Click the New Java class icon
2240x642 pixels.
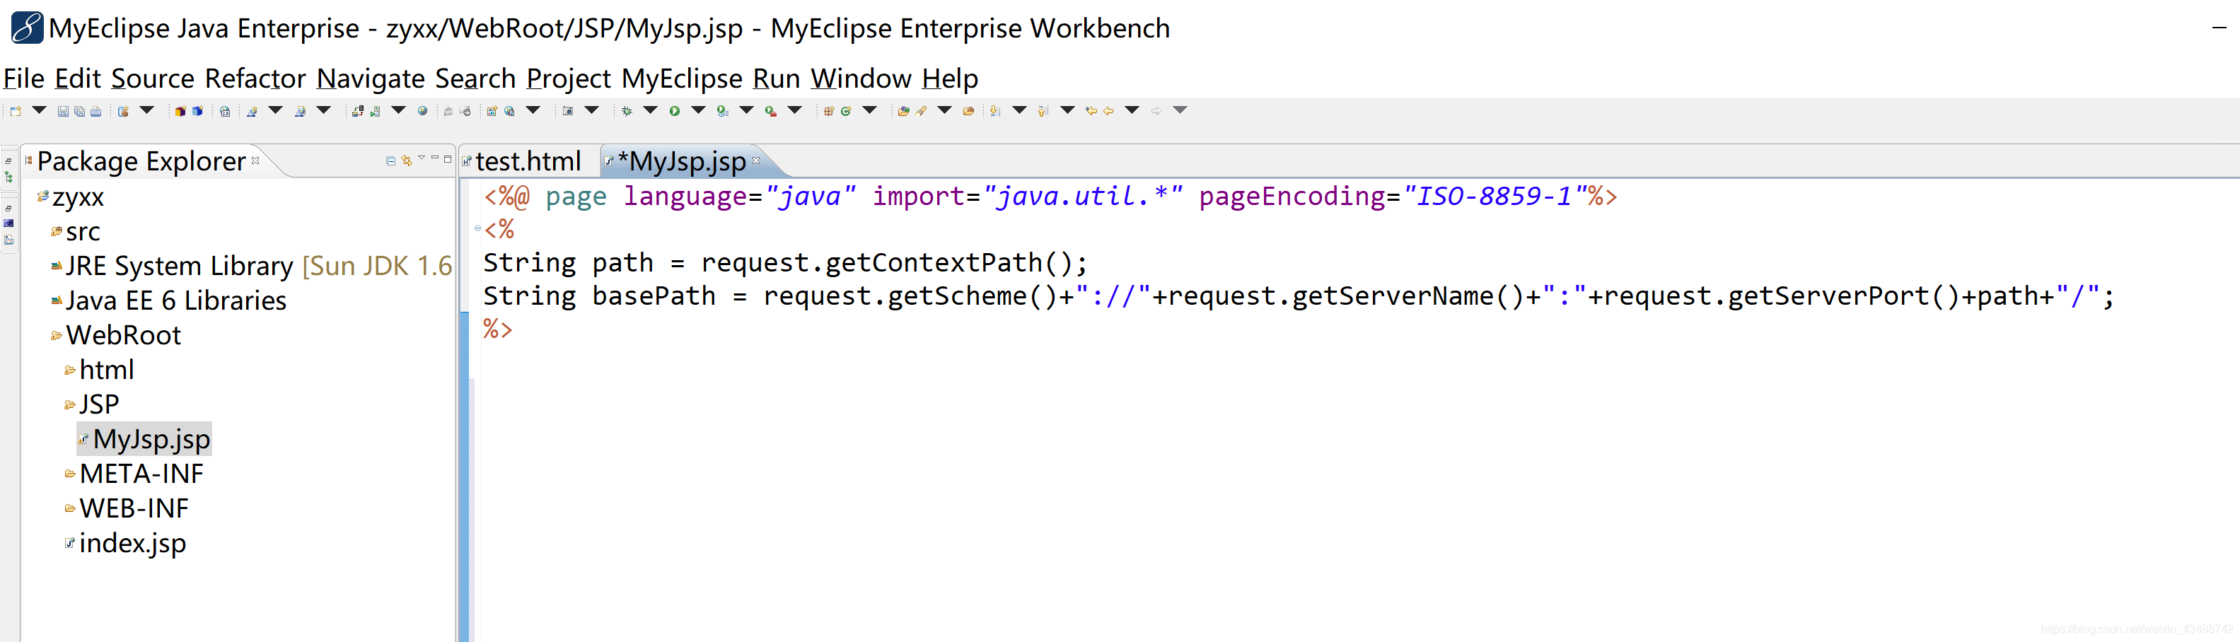click(x=846, y=111)
